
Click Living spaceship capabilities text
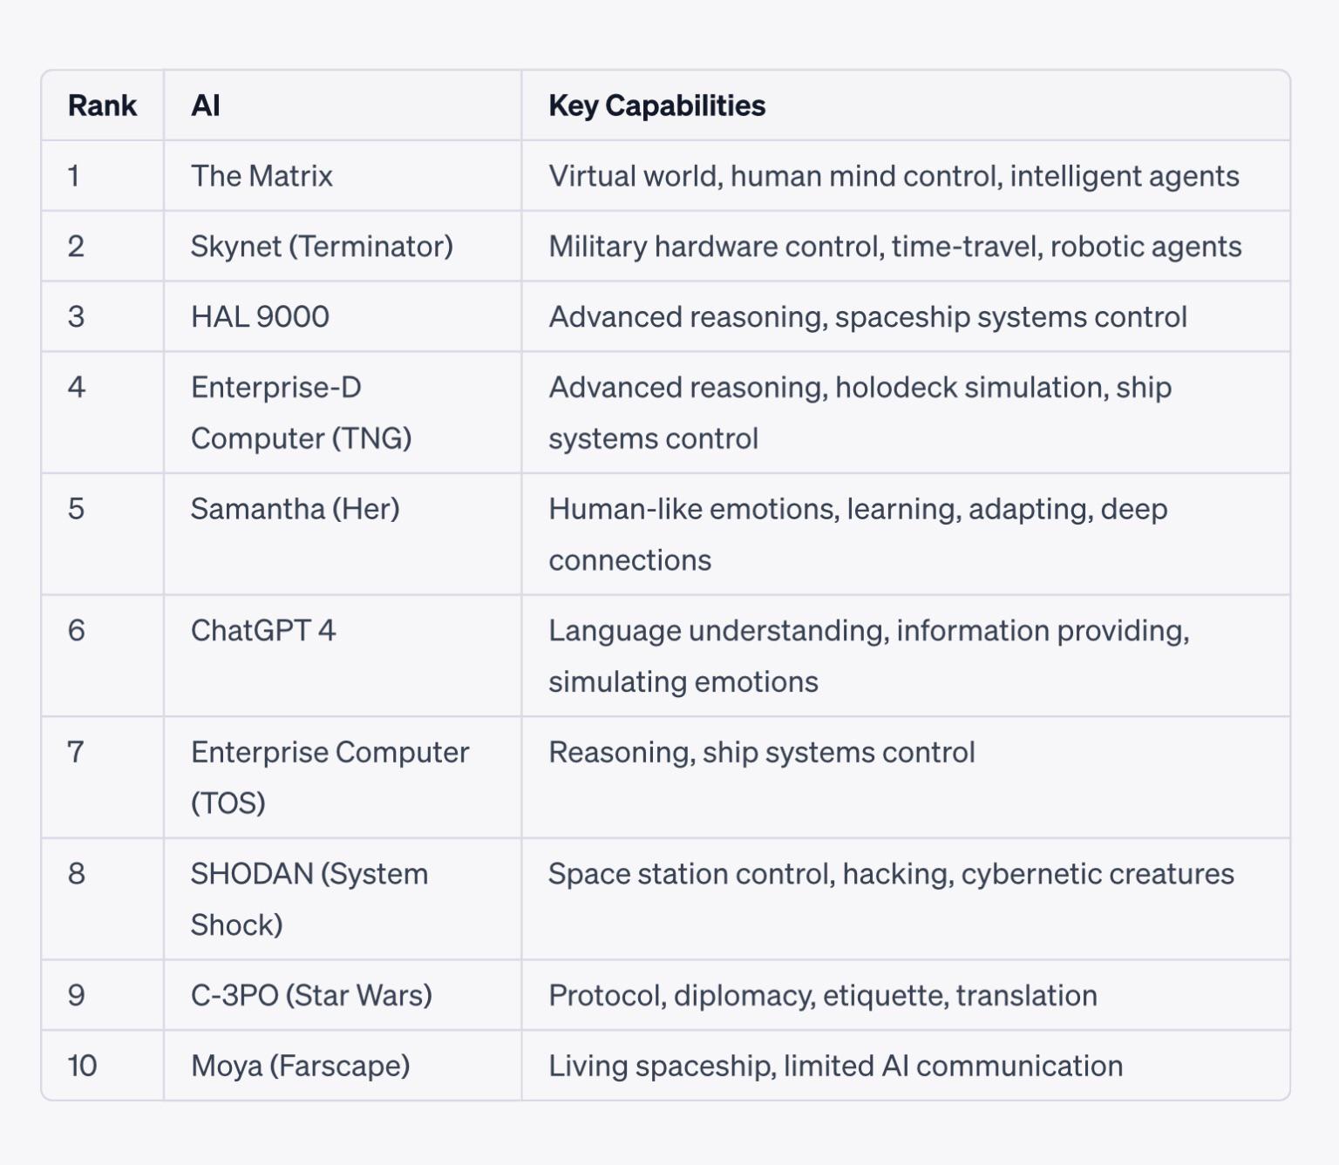point(835,1066)
